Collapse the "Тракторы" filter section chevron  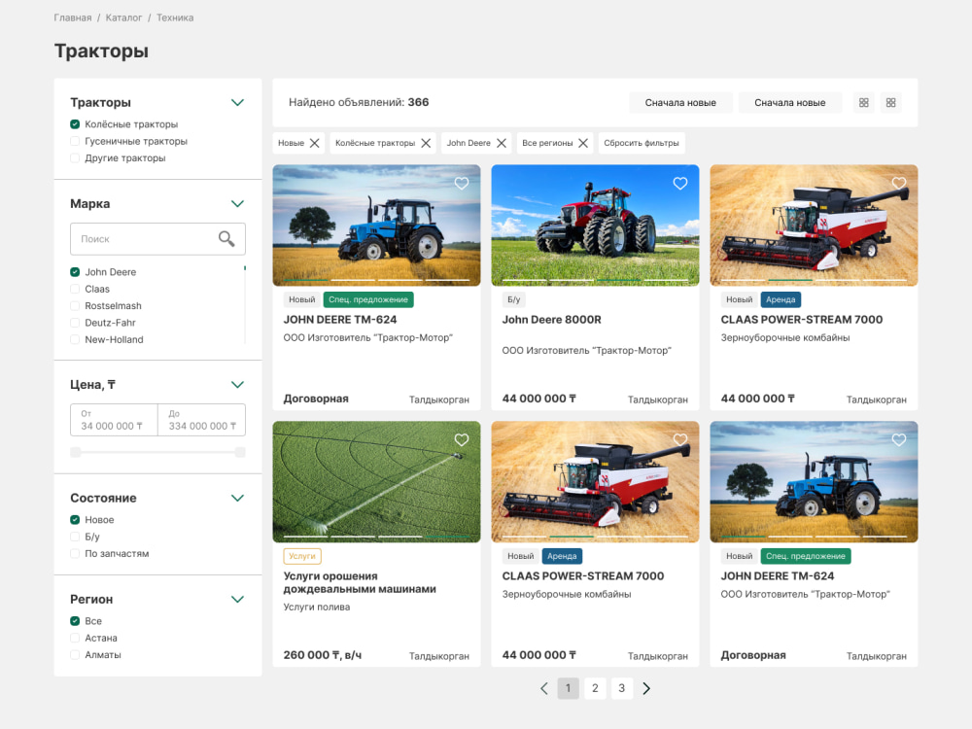tap(237, 102)
